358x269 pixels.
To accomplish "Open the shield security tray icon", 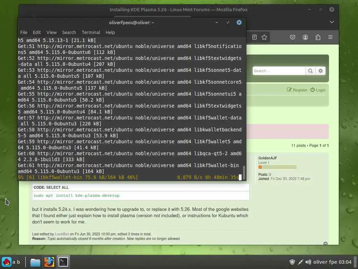I will point(292,262).
